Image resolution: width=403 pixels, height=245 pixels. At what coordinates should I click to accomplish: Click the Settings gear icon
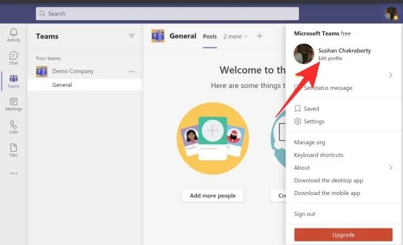pyautogui.click(x=298, y=121)
